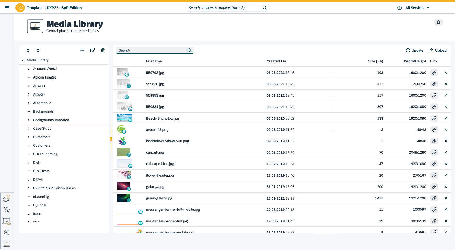Open the galaxy4.jpg thumbnail

tap(124, 186)
